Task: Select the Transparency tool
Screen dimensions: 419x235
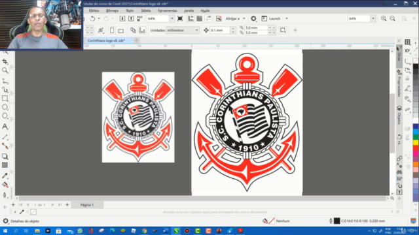Action: pyautogui.click(x=5, y=165)
